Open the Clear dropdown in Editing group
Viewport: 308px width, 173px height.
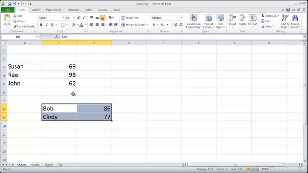[268, 26]
